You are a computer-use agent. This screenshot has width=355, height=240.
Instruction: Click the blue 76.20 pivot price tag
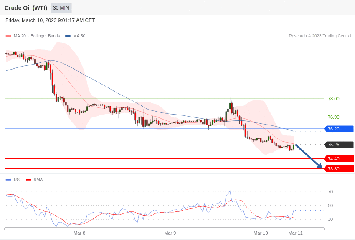(x=339, y=129)
